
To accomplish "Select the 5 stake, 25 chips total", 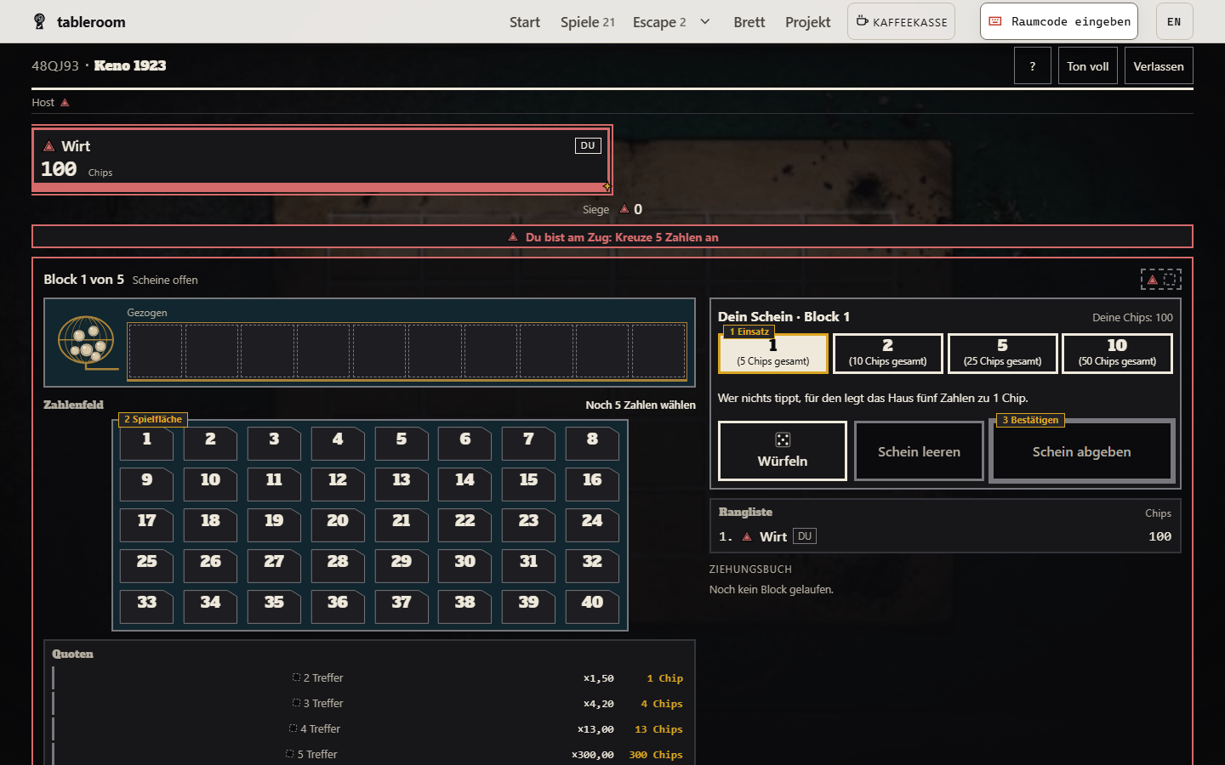I will [1002, 354].
